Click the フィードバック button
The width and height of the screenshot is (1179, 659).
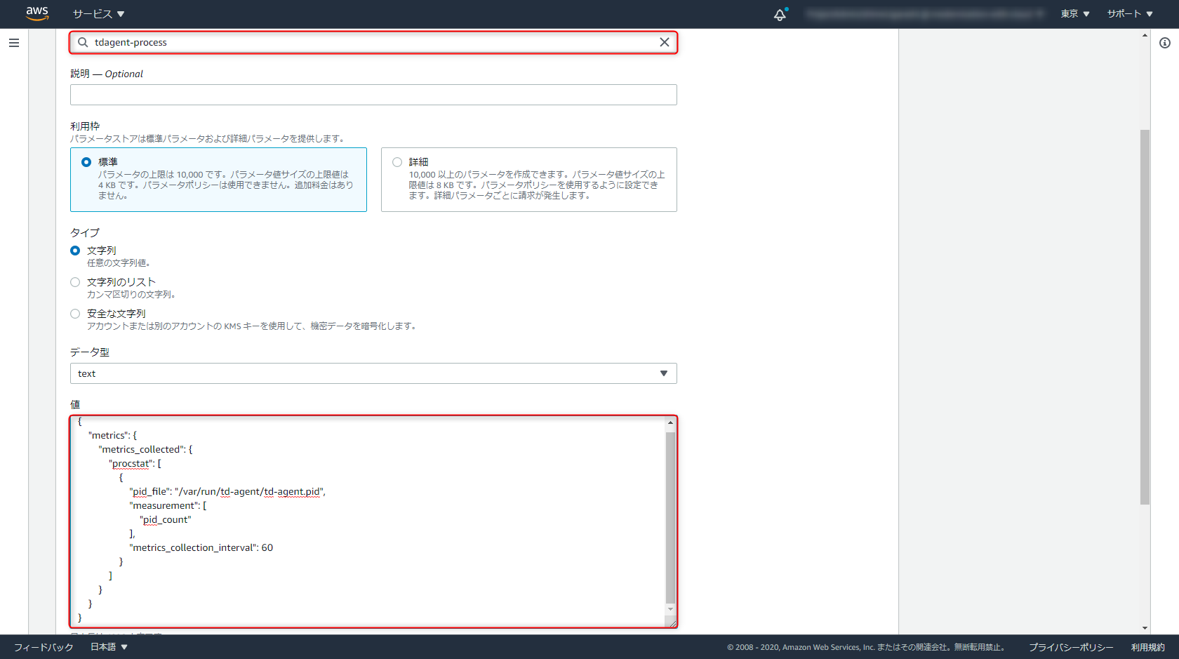[44, 647]
